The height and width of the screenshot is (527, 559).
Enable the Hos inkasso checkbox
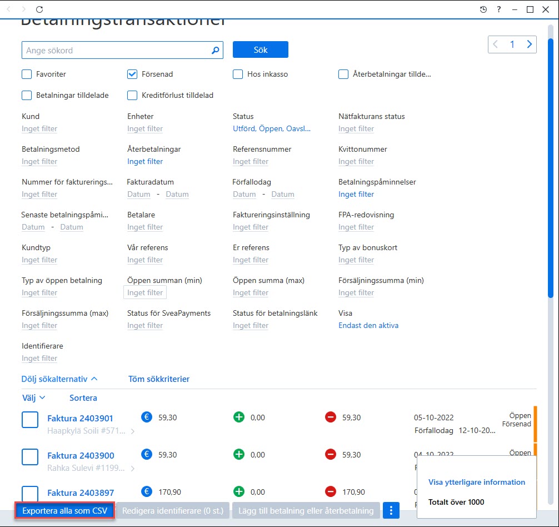[238, 74]
